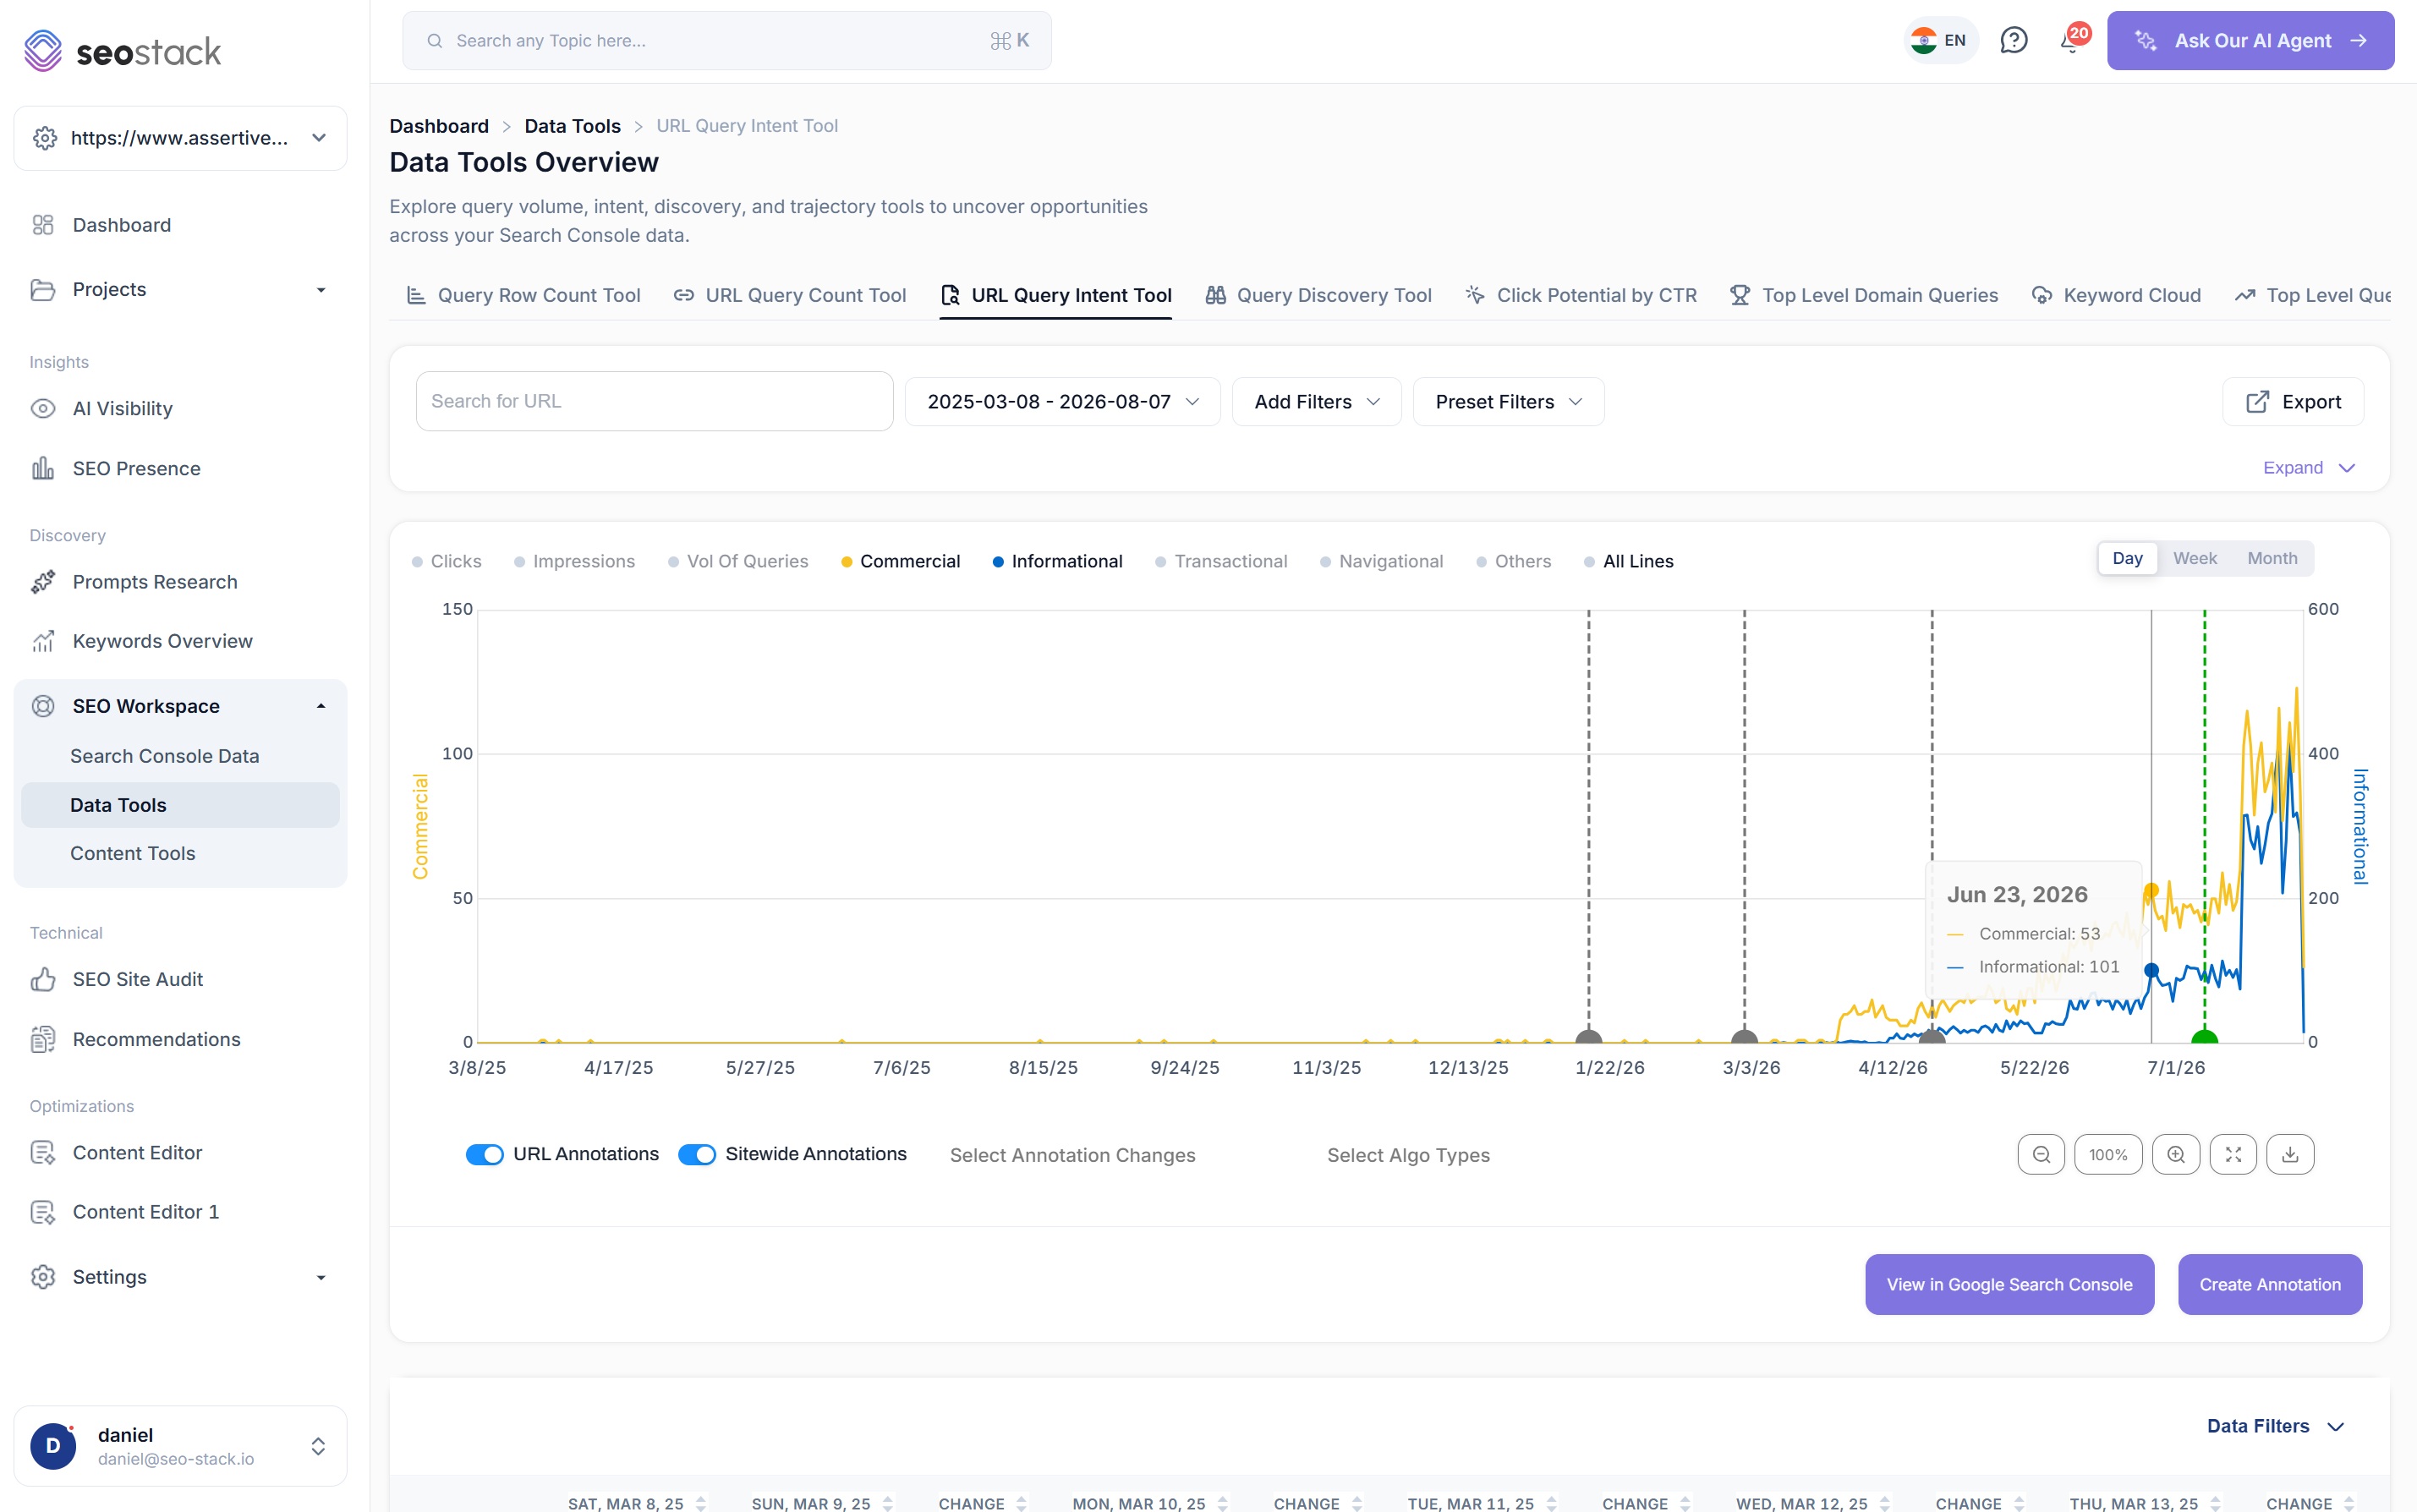2417x1512 pixels.
Task: Click the Search any Topic field
Action: [727, 41]
